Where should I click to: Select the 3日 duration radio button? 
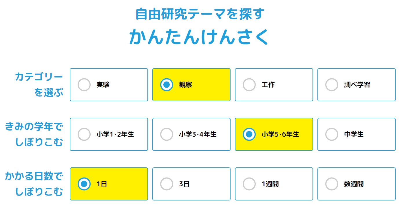click(167, 184)
